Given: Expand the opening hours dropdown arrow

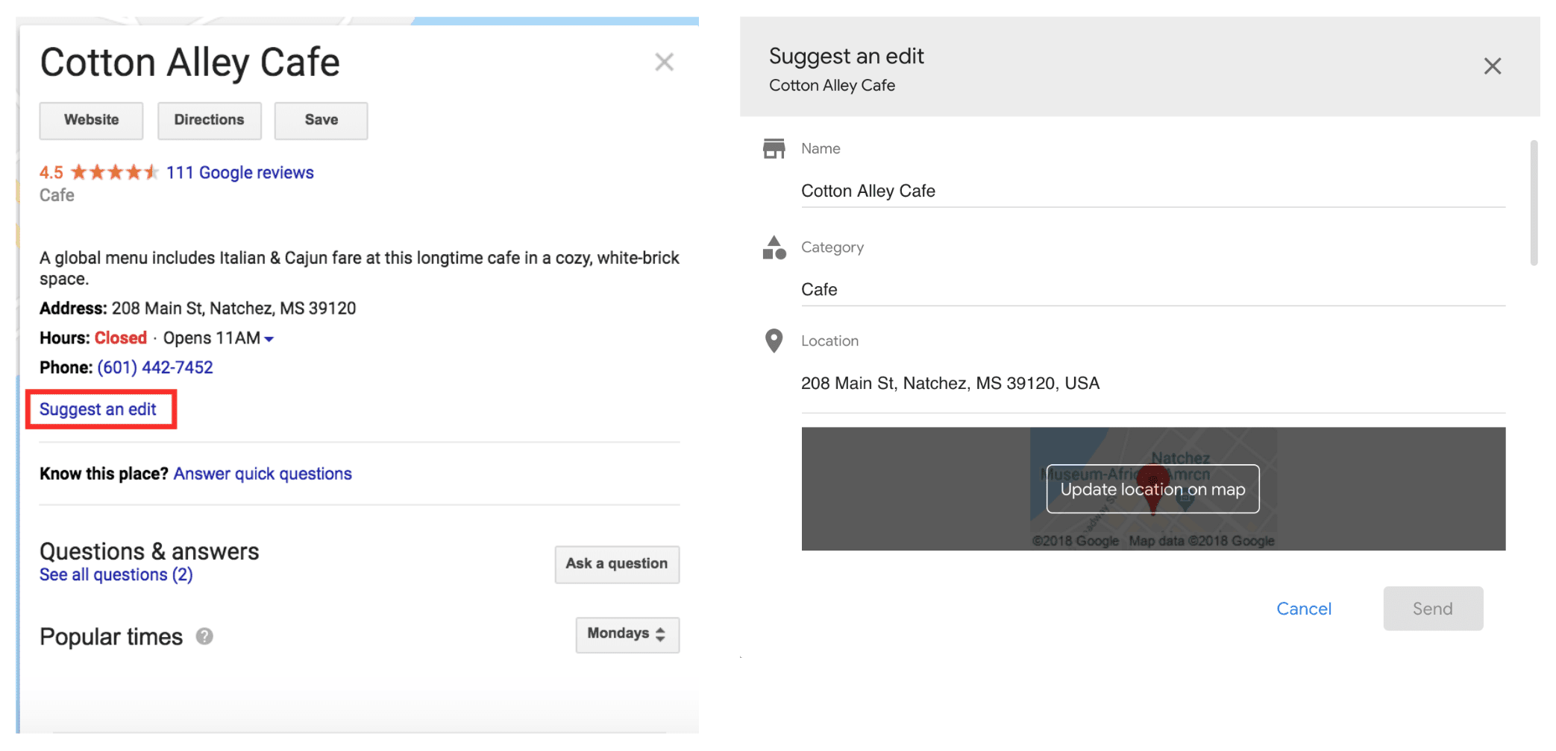Looking at the screenshot, I should tap(269, 339).
